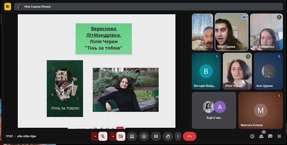Open more options three-dot menu

(x=178, y=136)
